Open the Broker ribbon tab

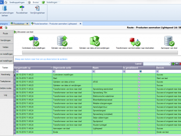coord(34,2)
